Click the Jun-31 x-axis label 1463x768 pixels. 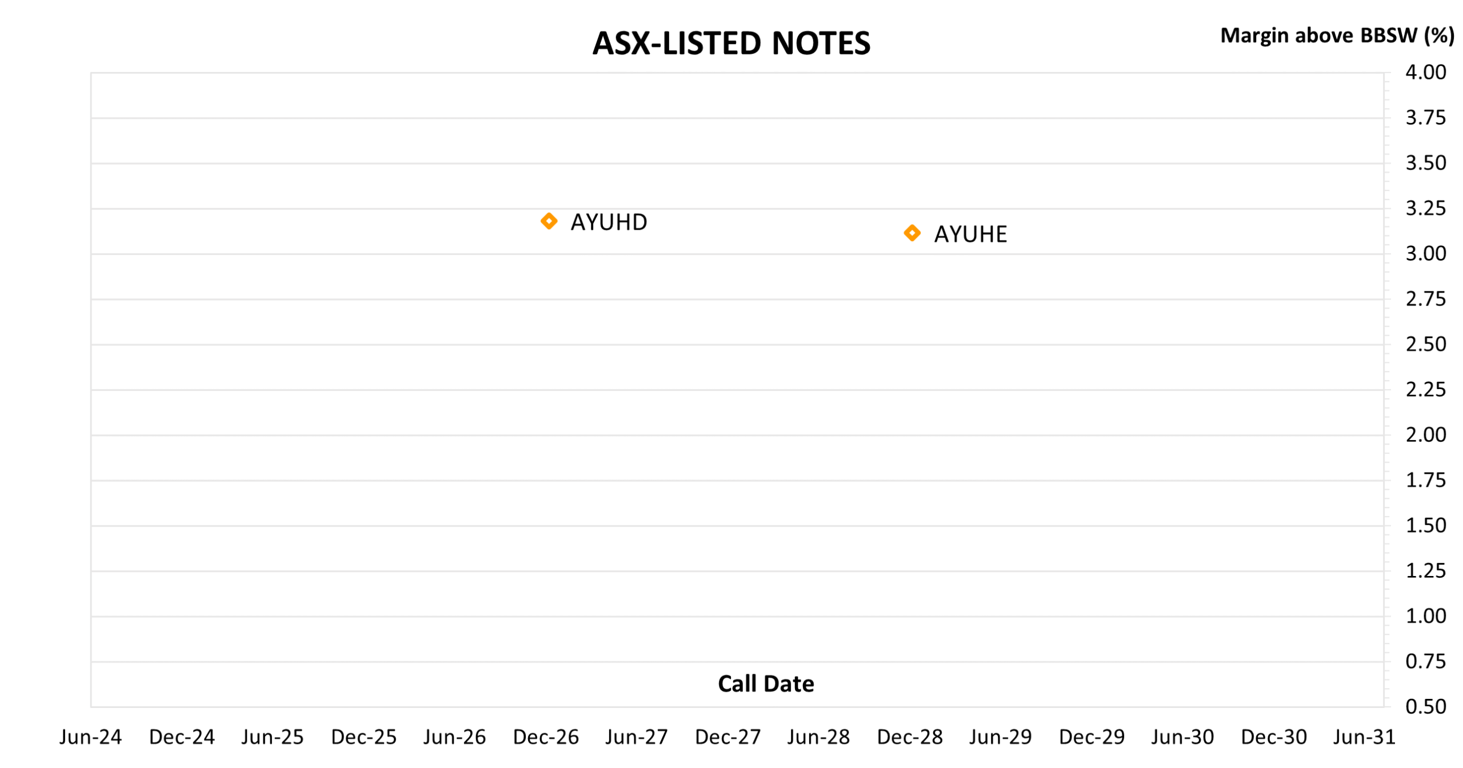1364,737
